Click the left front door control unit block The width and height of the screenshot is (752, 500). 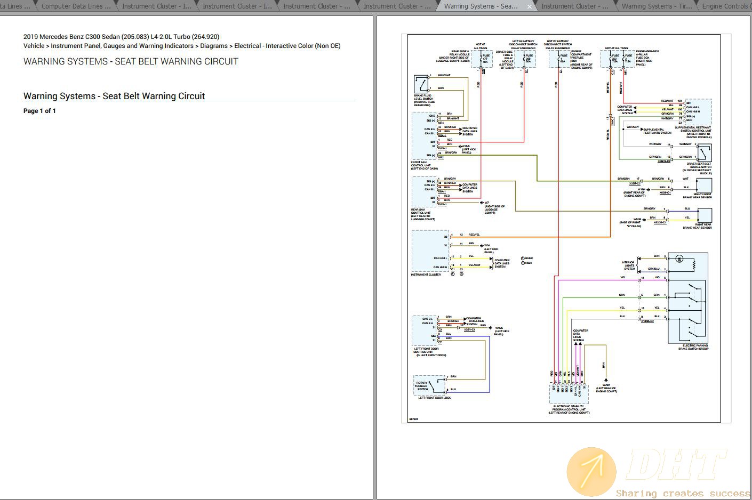(424, 330)
